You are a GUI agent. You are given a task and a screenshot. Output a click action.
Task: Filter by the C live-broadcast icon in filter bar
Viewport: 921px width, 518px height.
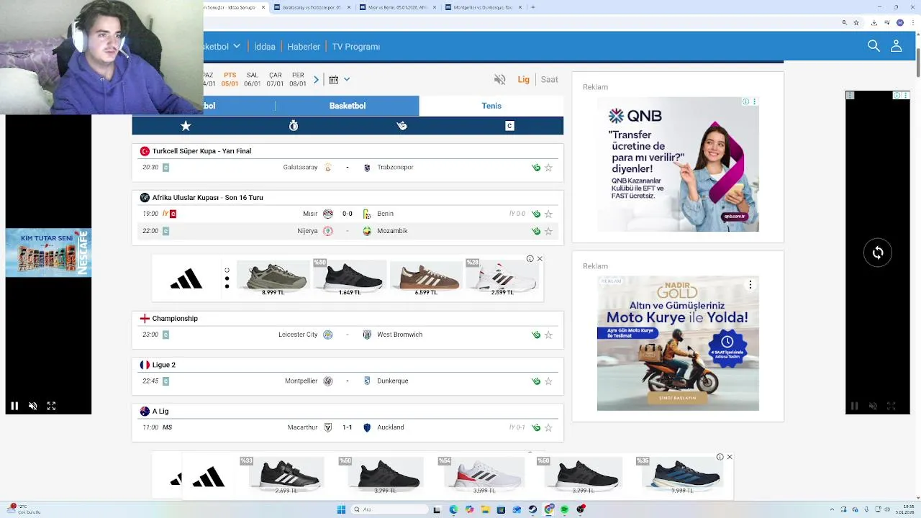[509, 126]
